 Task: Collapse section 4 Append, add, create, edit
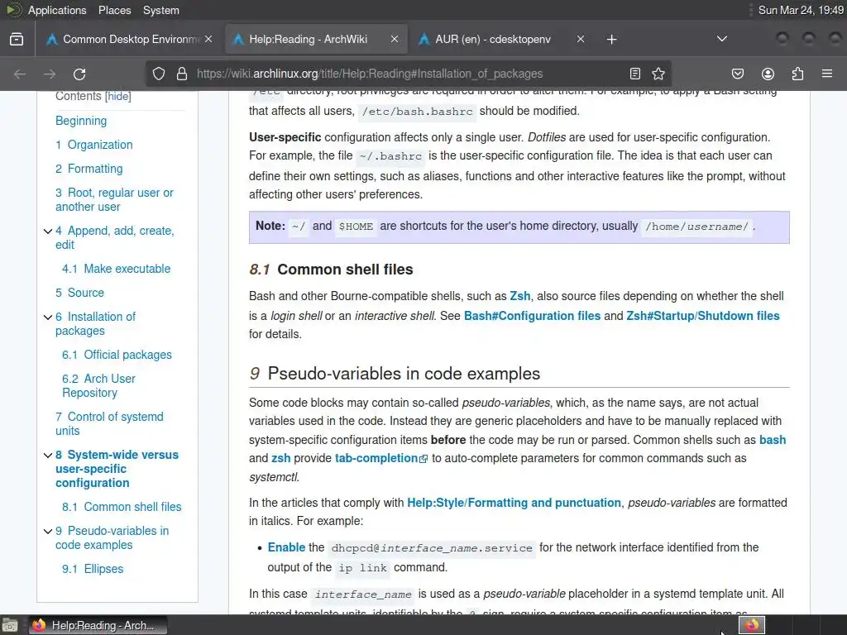pyautogui.click(x=47, y=232)
